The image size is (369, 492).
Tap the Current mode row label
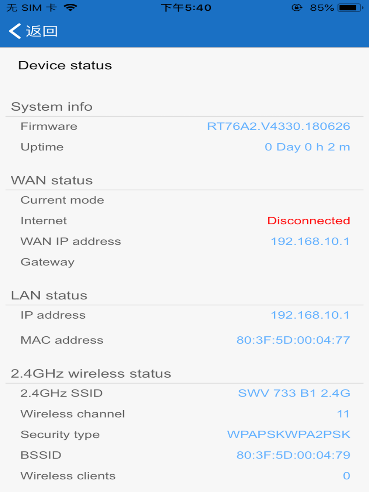tap(62, 200)
